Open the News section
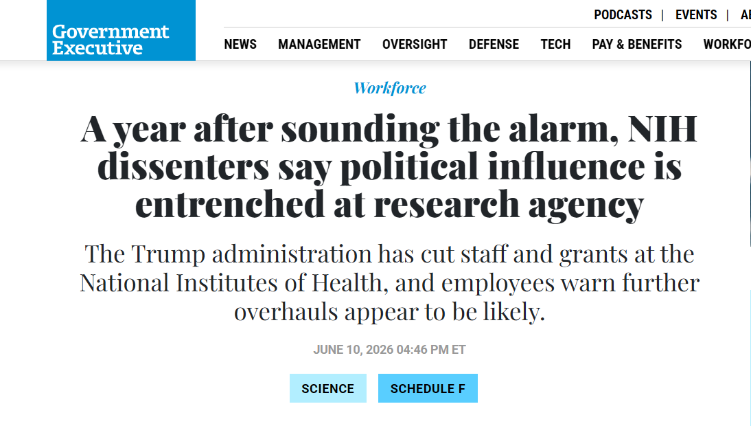 (240, 44)
